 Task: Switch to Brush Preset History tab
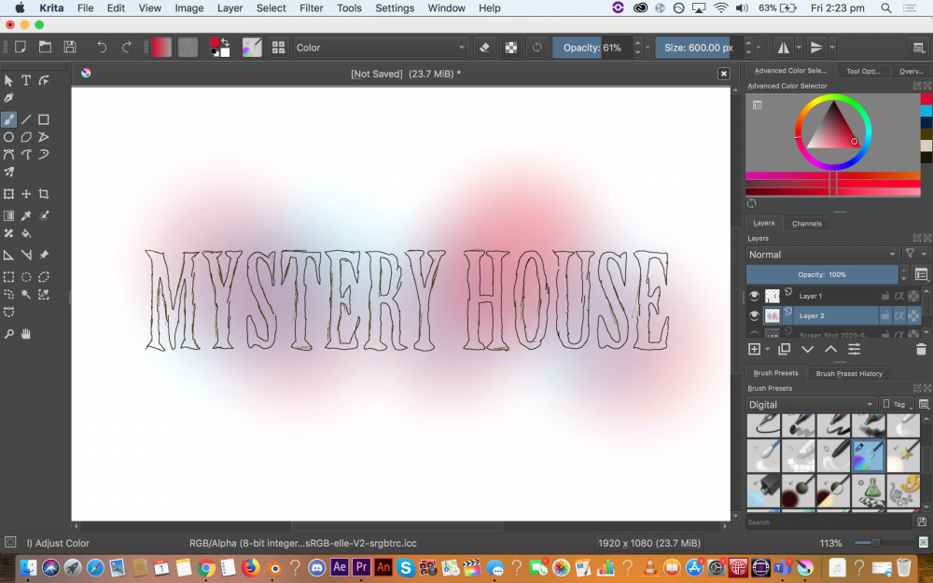(848, 374)
